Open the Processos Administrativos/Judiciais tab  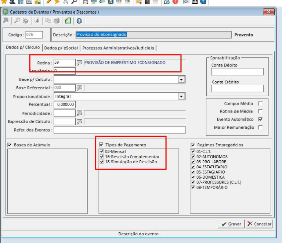click(x=119, y=48)
